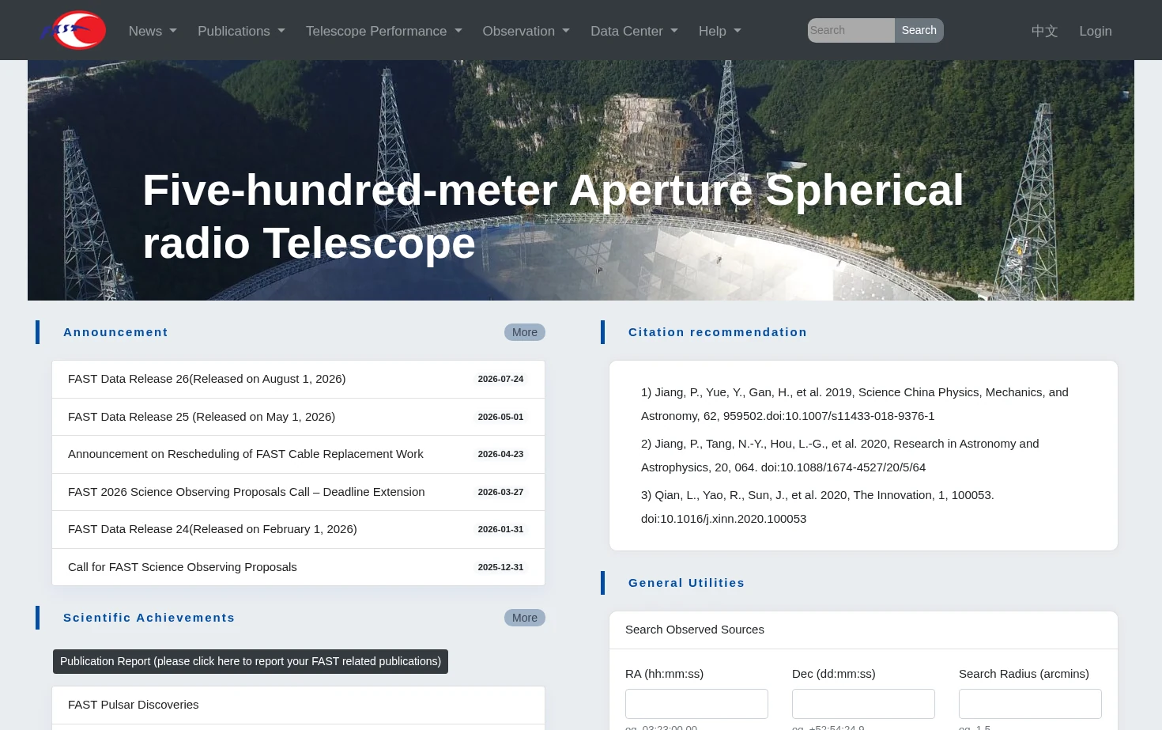Screen dimensions: 1162x730
Task: Click the 2025-12-31 date badge
Action: [500, 567]
